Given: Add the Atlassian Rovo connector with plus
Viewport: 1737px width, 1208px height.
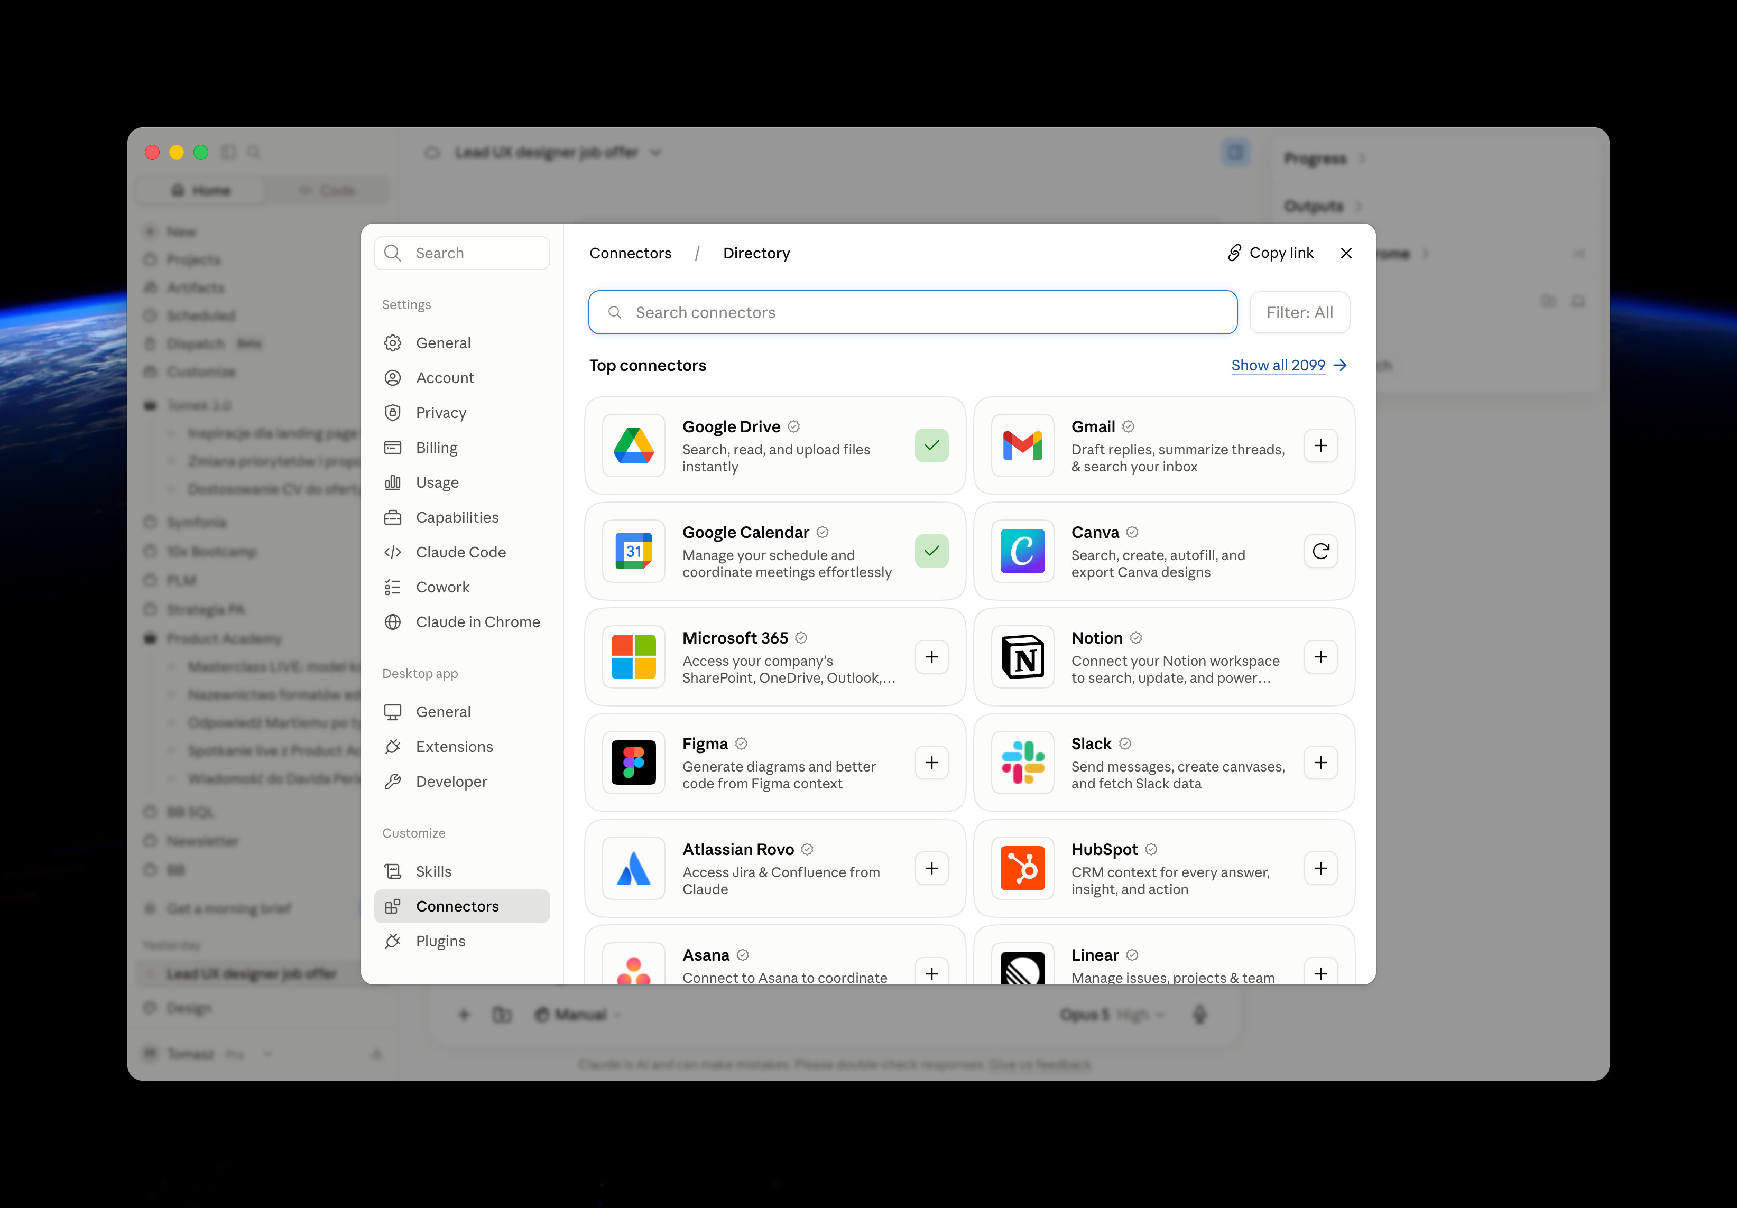Looking at the screenshot, I should click(x=932, y=868).
